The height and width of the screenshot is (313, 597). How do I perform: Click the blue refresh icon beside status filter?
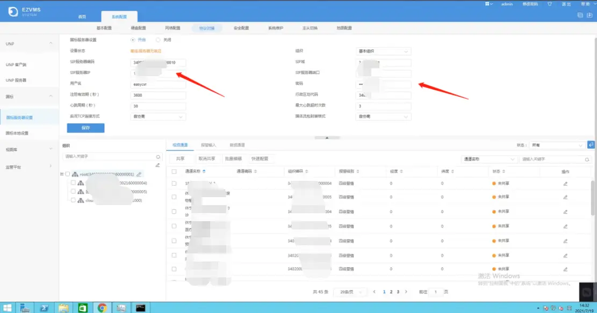click(591, 145)
